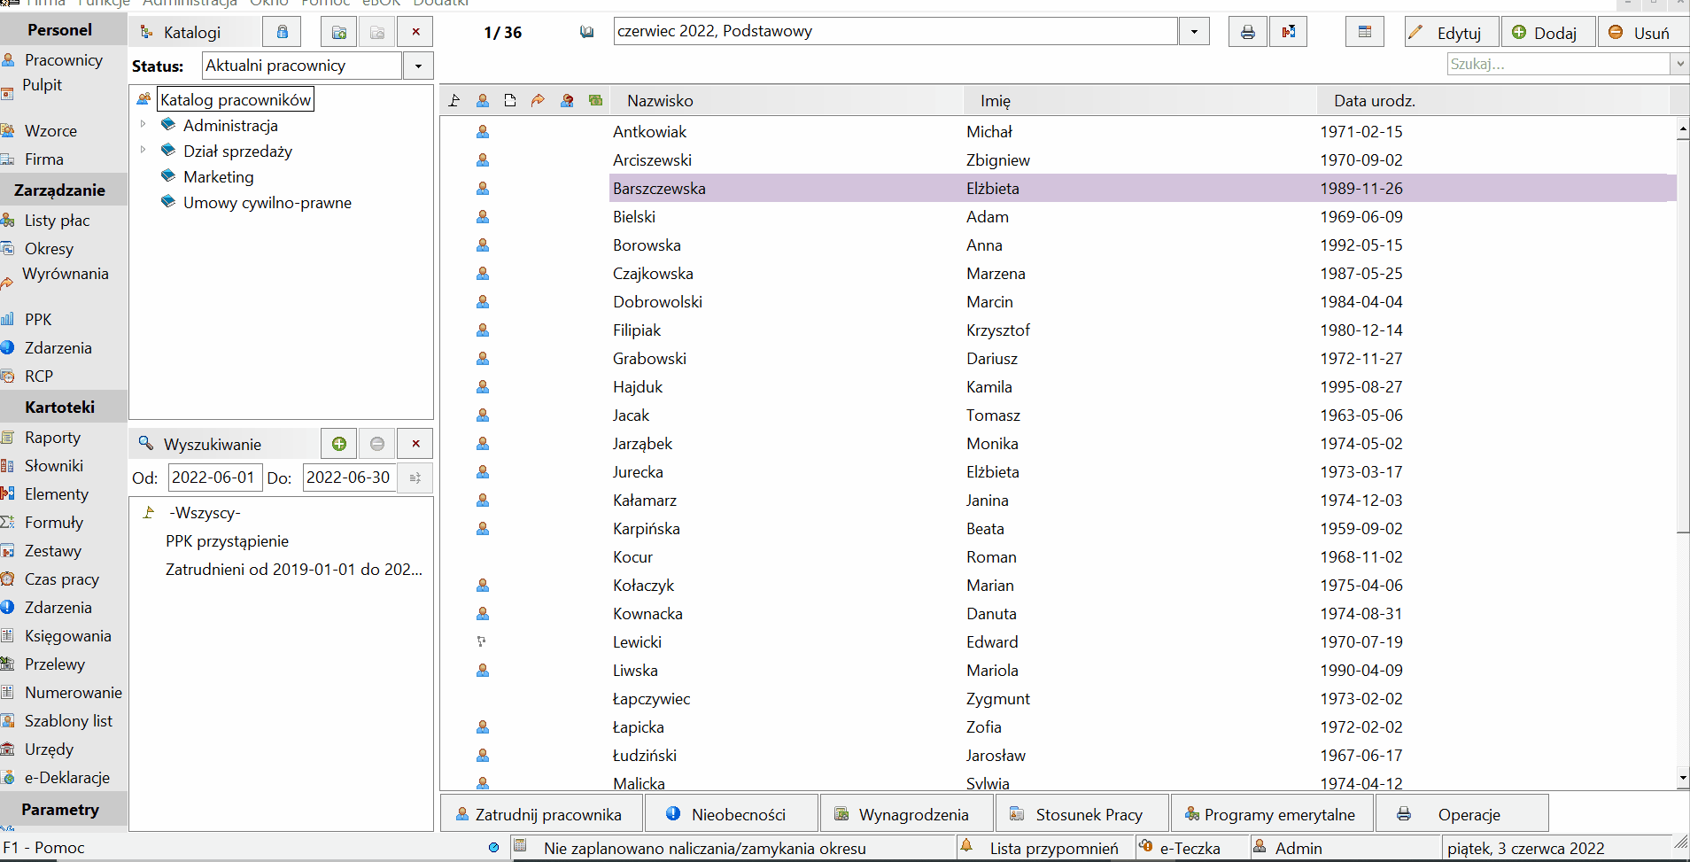Image resolution: width=1690 pixels, height=862 pixels.
Task: Open the Status dropdown arrow
Action: point(418,66)
